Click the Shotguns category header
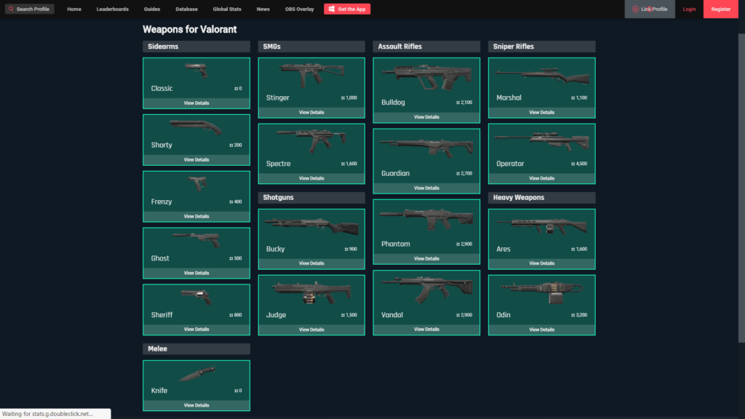The height and width of the screenshot is (419, 745). [x=311, y=198]
